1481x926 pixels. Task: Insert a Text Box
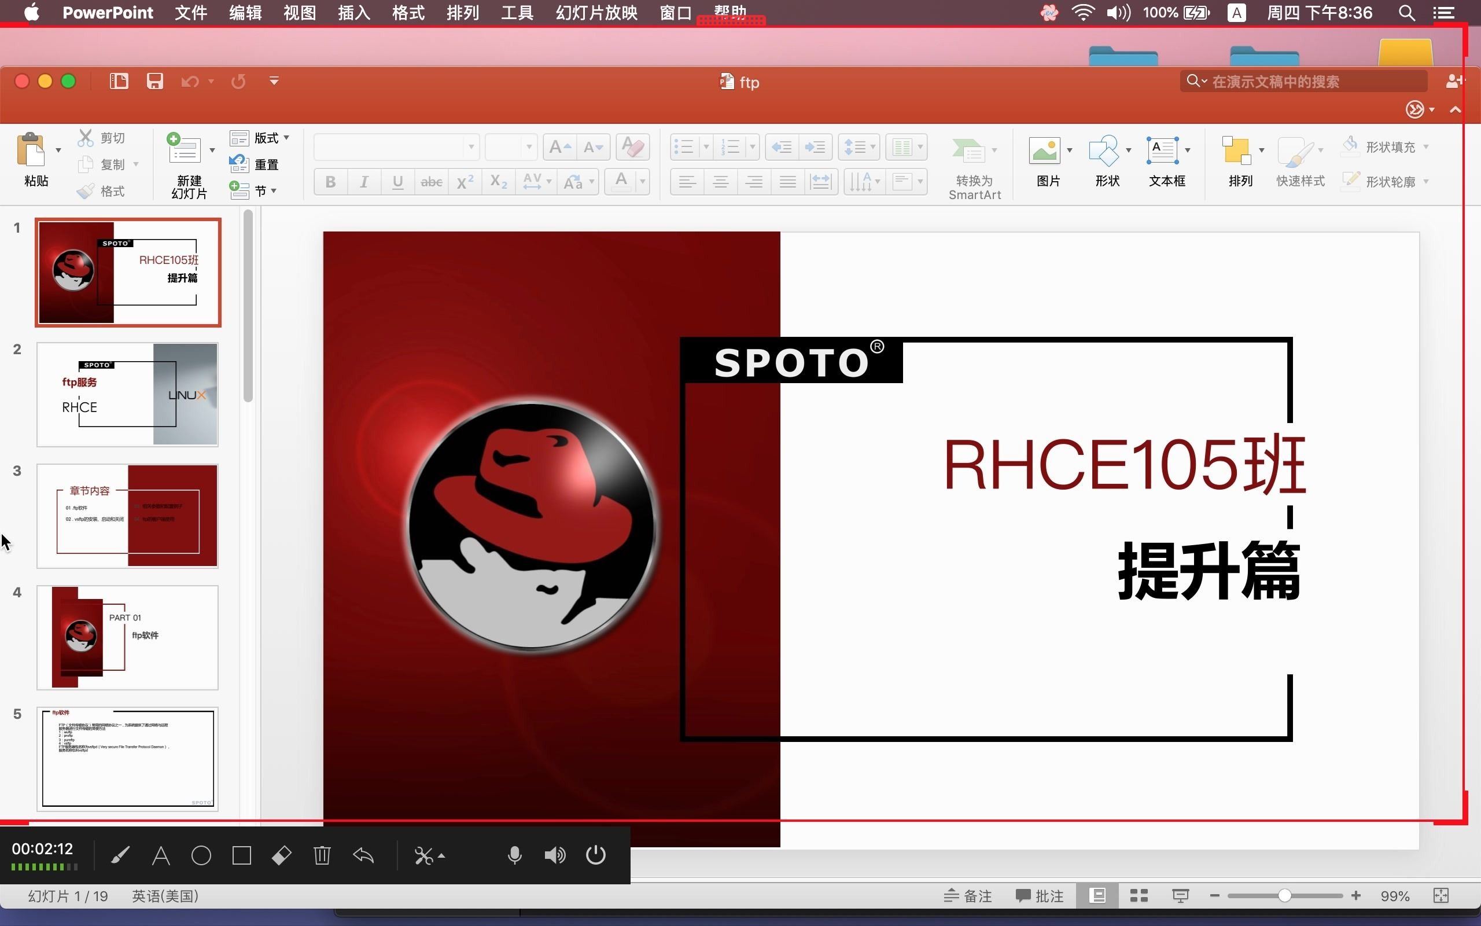tap(1163, 150)
